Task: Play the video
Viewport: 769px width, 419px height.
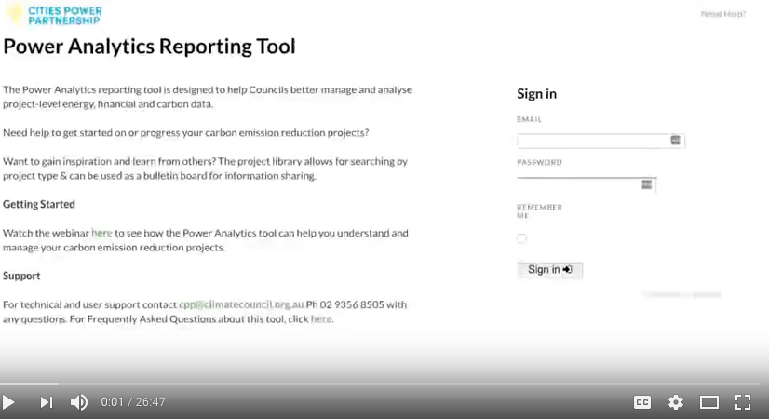Action: [x=9, y=402]
